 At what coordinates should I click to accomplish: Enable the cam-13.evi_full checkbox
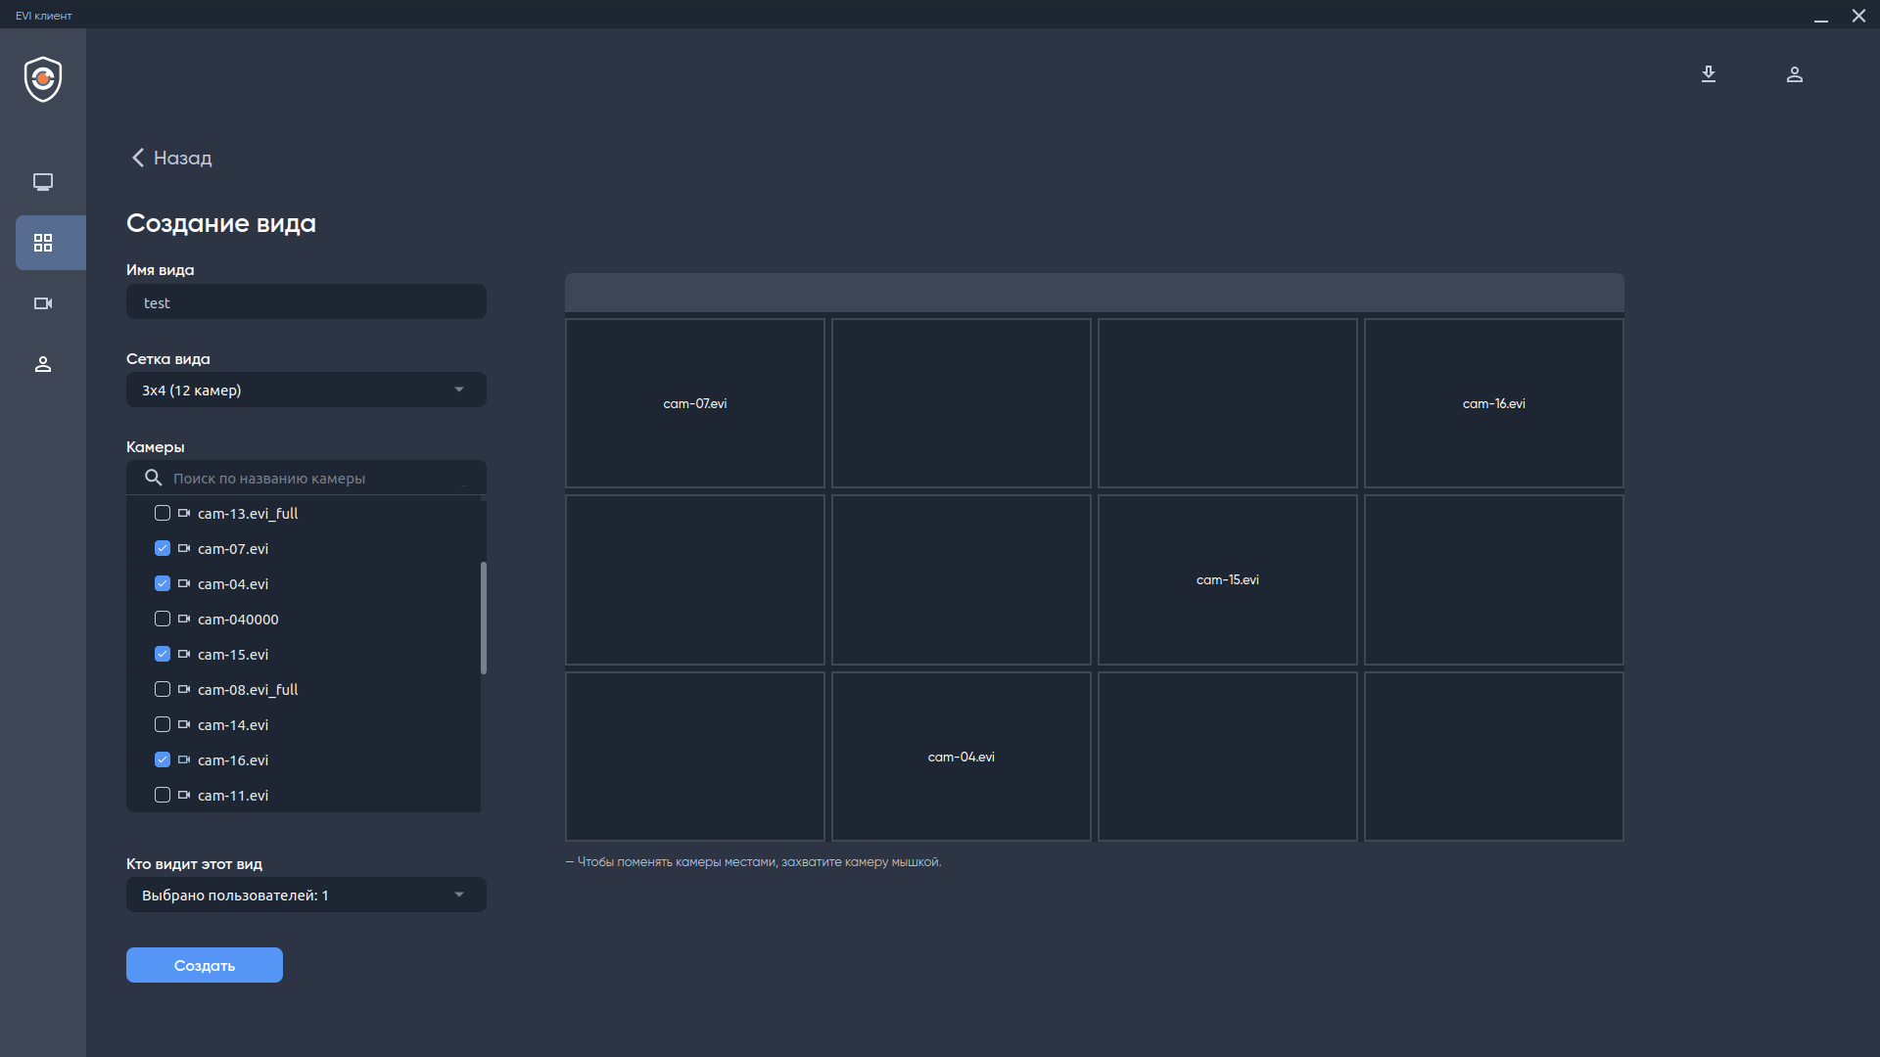coord(163,513)
